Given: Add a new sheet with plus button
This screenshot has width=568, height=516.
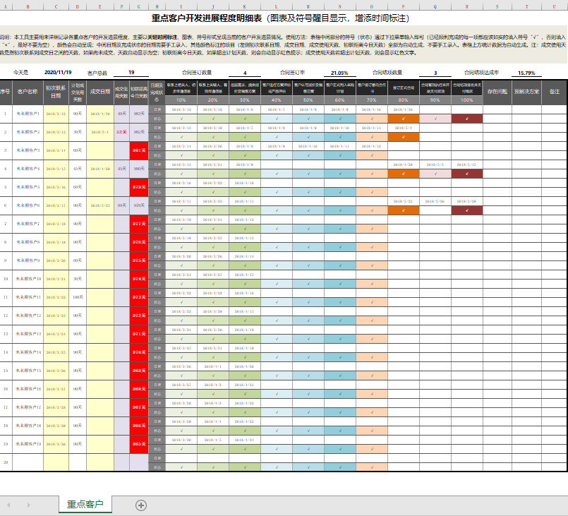Looking at the screenshot, I should tap(141, 505).
